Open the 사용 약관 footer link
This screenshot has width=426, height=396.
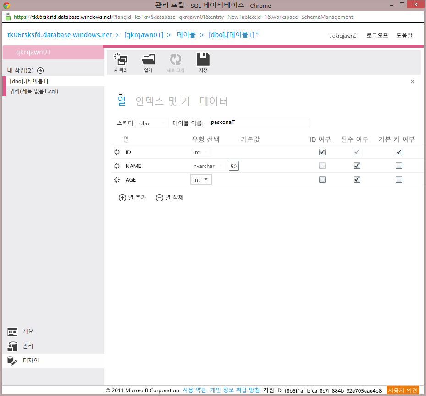[x=194, y=390]
